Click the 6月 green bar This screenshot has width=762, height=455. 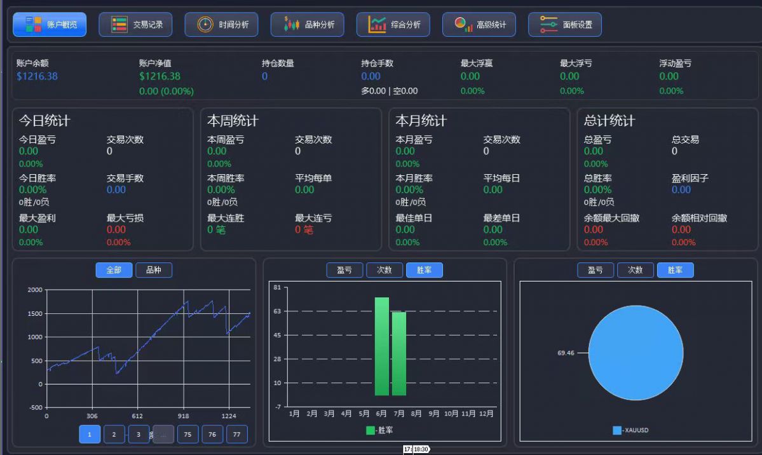[382, 346]
